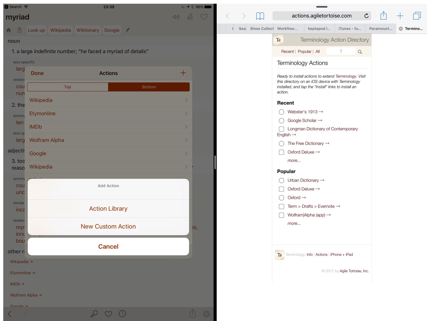This screenshot has width=427, height=321.
Task: Open Agile Tortoise, Inc. footer link
Action: point(354,271)
